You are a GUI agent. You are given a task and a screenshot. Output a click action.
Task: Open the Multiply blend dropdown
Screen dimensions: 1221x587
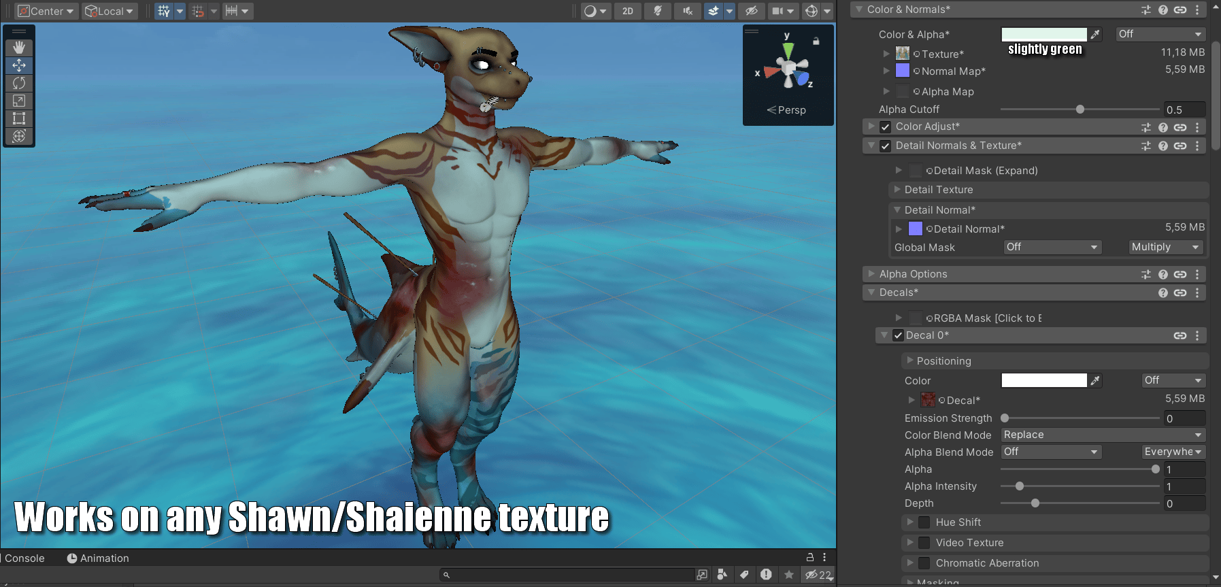click(1166, 248)
